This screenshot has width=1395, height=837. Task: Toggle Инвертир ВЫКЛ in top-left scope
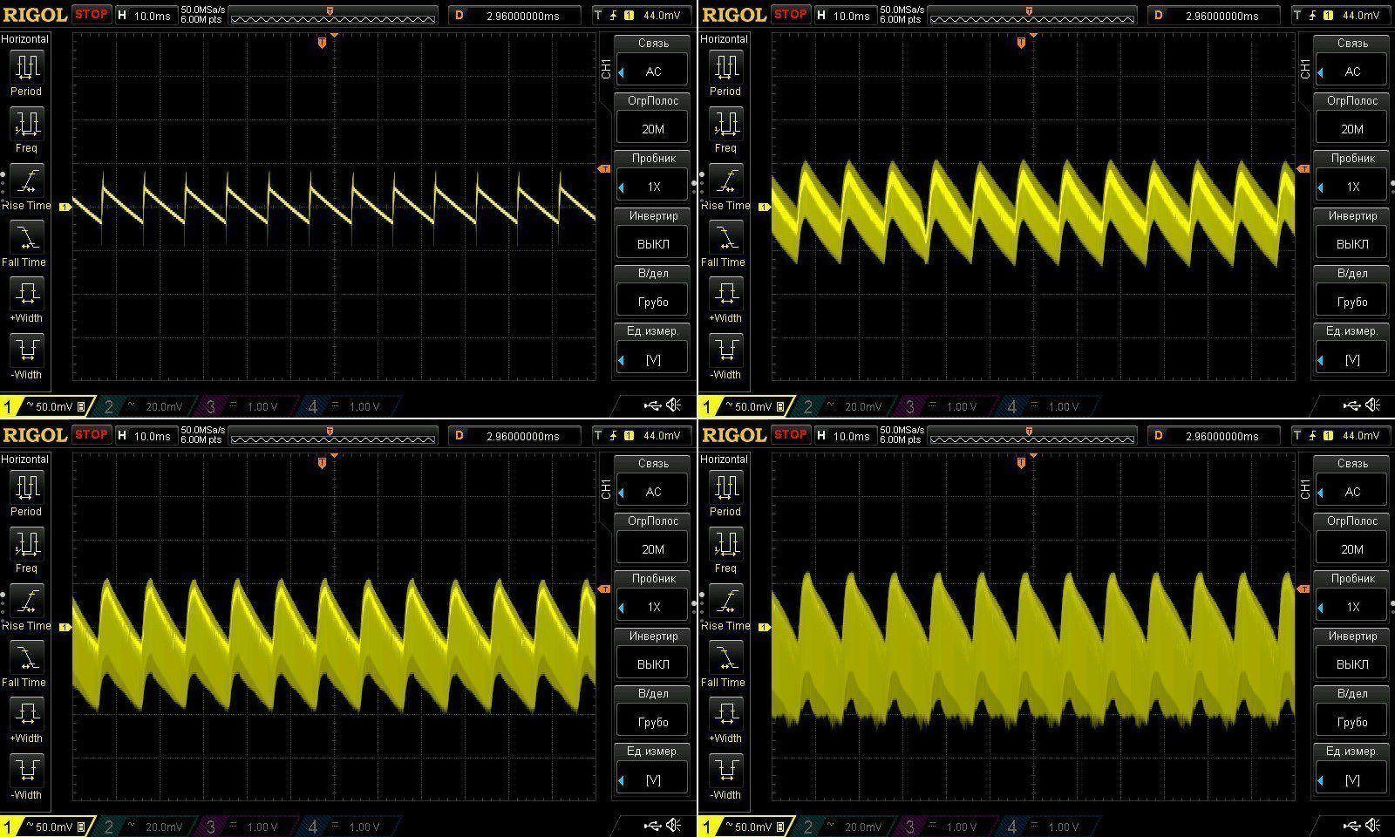point(652,244)
